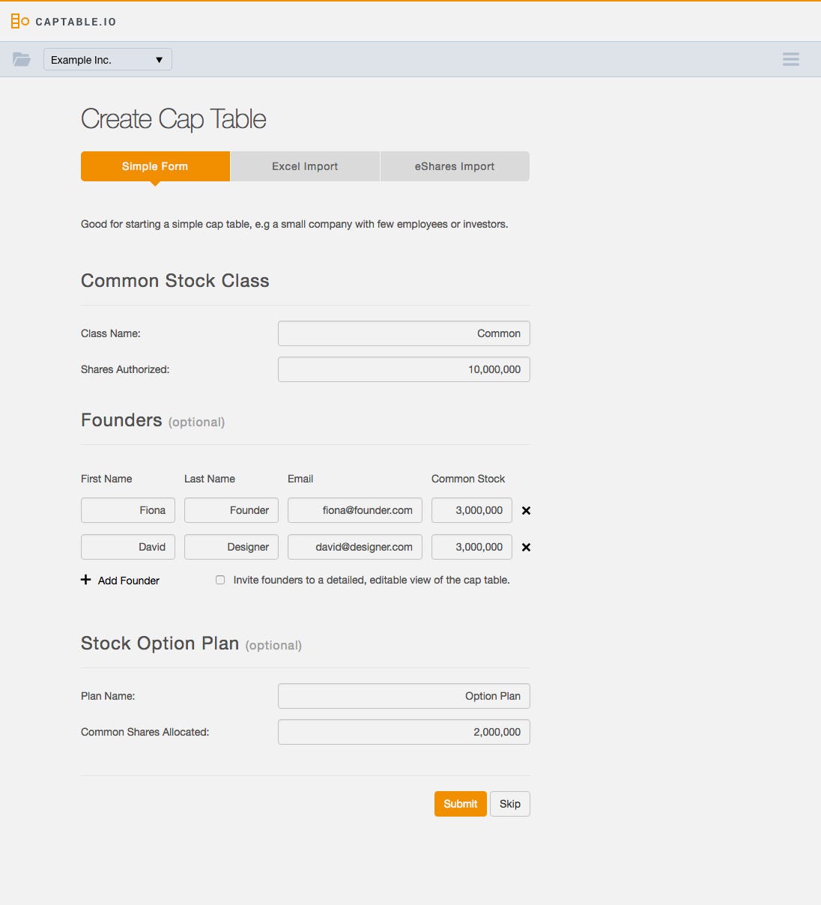Viewport: 821px width, 905px height.
Task: Click the Stock Option Plan heading
Action: (x=160, y=644)
